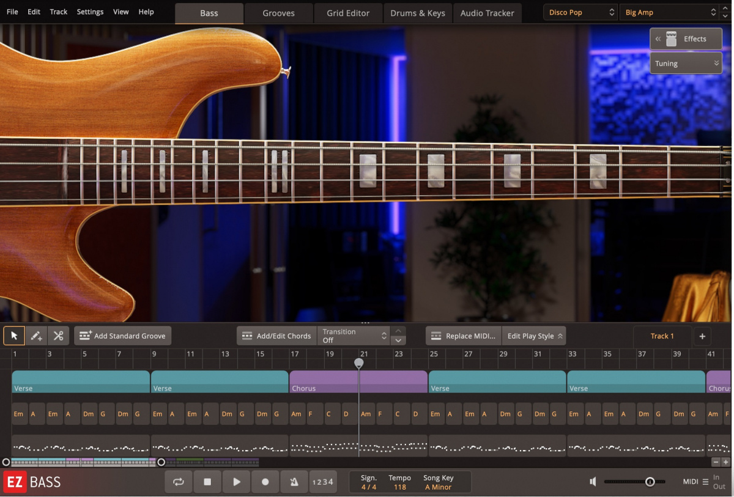Select the arrow selection tool
Viewport: 734px width, 497px height.
coord(13,336)
